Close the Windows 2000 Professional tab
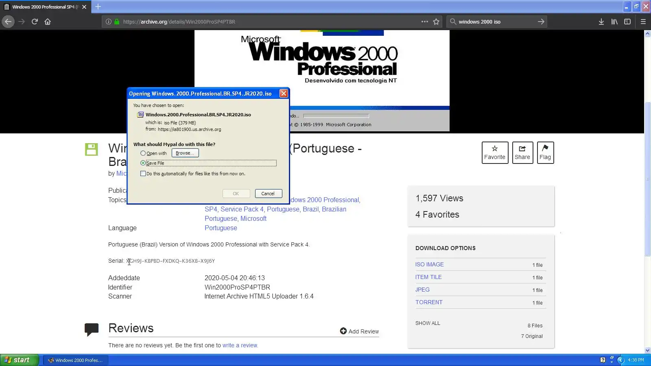 click(x=84, y=7)
